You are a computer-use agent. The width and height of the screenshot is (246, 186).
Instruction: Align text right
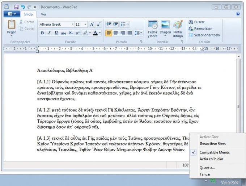click(x=123, y=33)
